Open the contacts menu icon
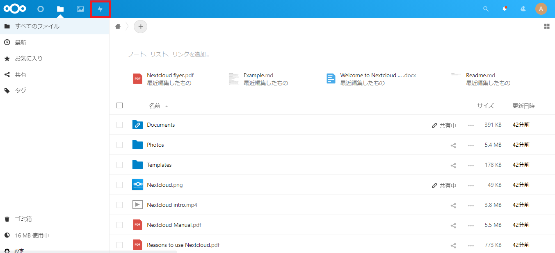The image size is (555, 253). 523,9
